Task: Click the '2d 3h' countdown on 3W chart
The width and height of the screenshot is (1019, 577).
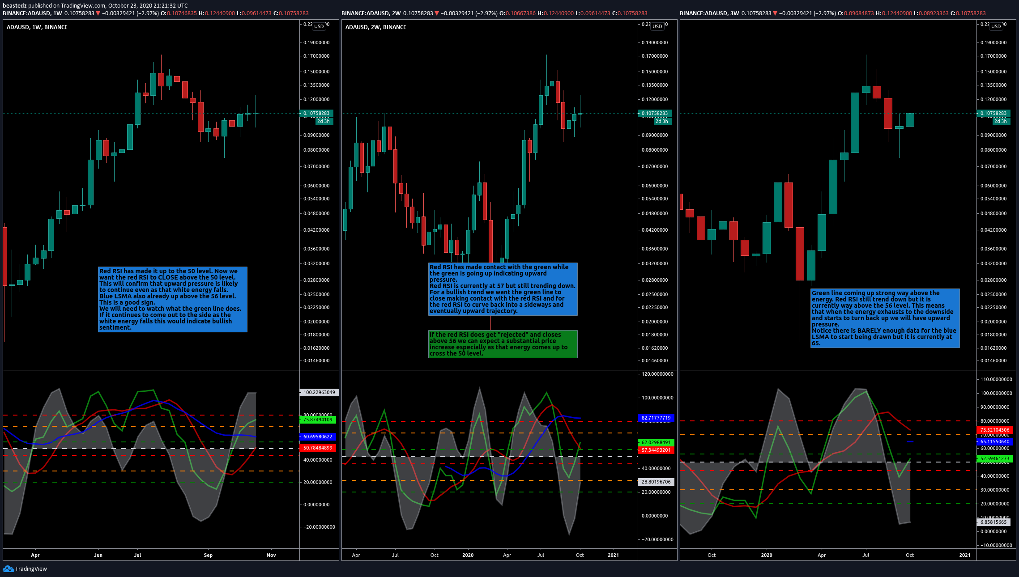Action: tap(1001, 121)
